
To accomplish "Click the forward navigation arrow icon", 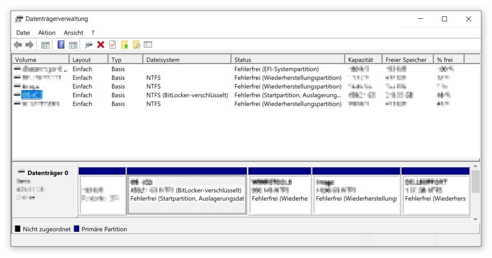I will click(30, 45).
